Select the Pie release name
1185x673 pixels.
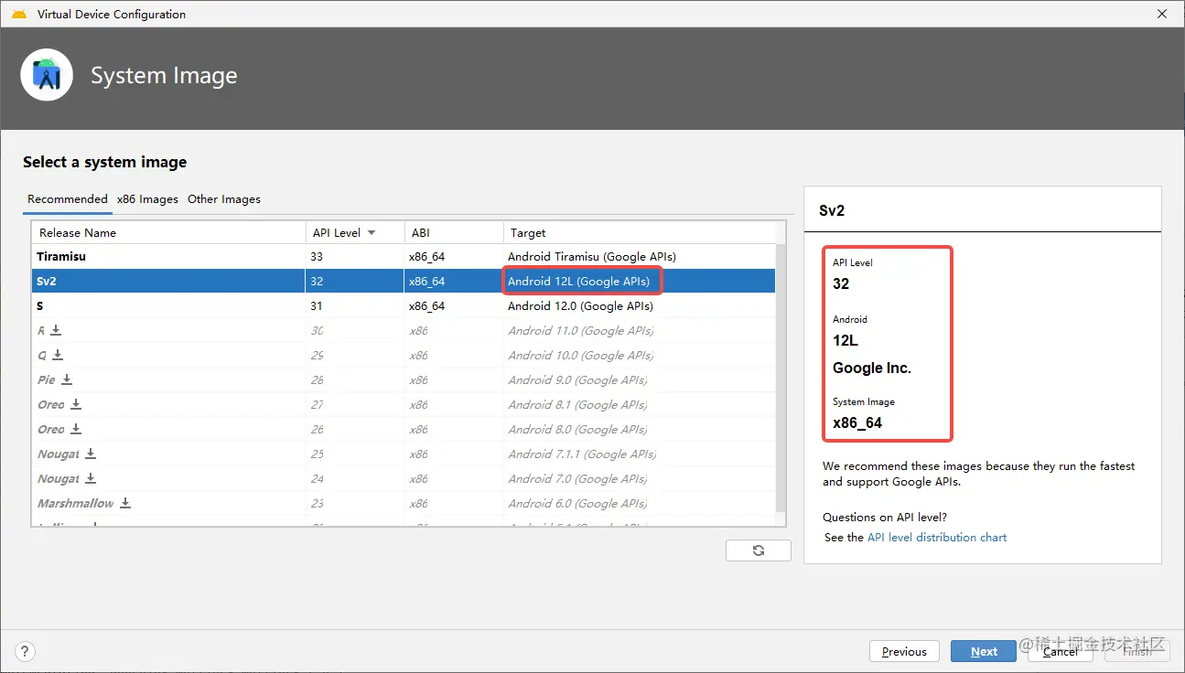click(47, 379)
